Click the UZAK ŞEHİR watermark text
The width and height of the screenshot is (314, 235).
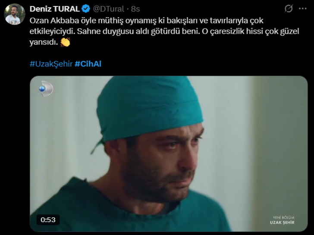click(x=282, y=222)
